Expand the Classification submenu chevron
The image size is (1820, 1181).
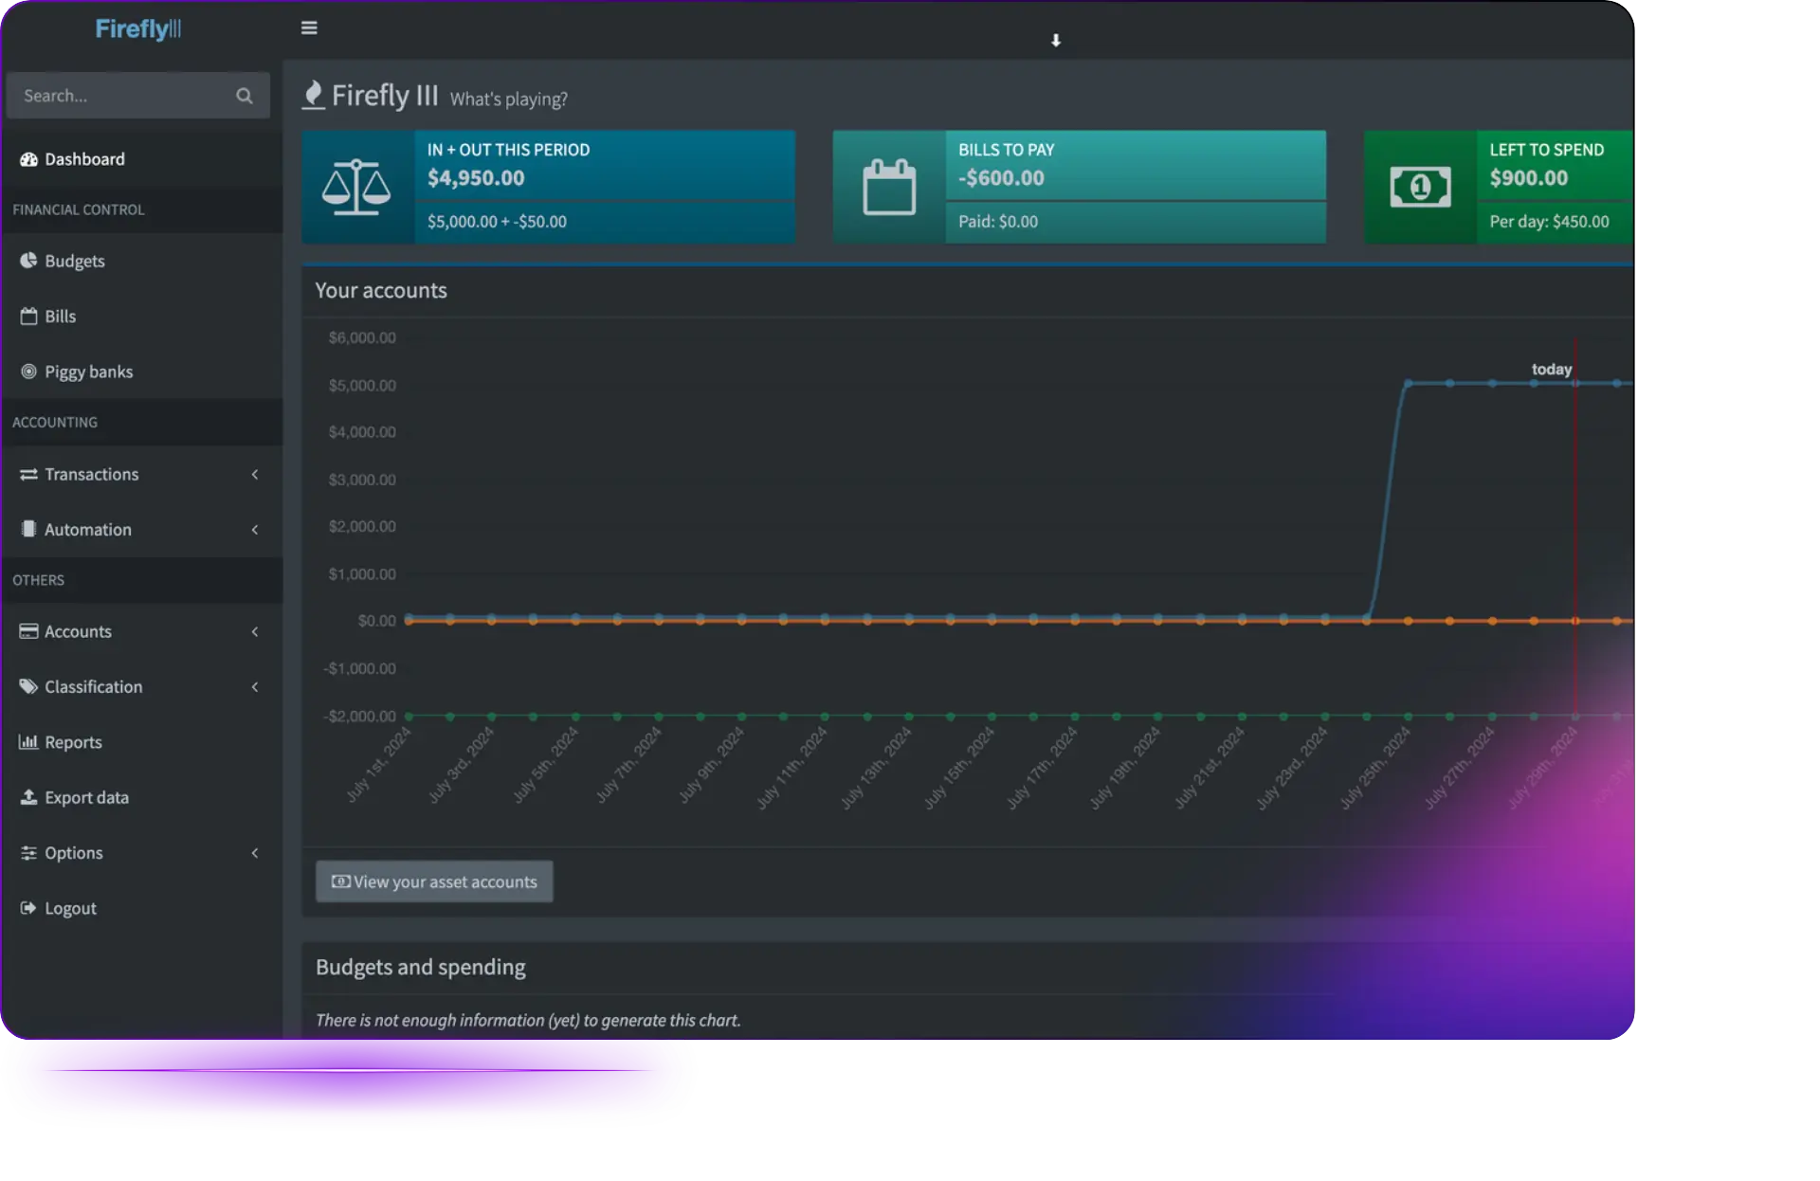(255, 686)
